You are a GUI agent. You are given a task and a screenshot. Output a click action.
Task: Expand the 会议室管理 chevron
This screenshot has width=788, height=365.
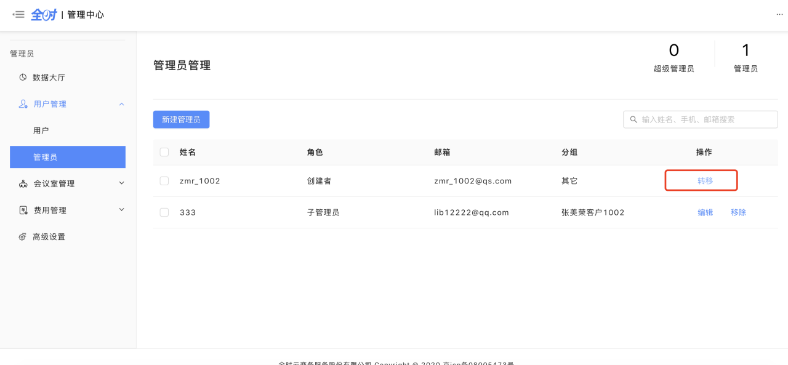tap(121, 183)
